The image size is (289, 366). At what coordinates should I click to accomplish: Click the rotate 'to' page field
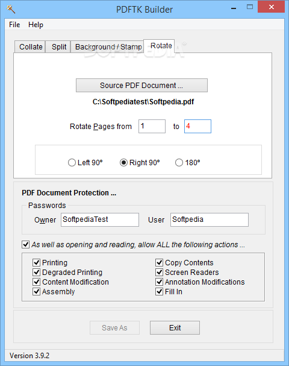click(x=197, y=126)
